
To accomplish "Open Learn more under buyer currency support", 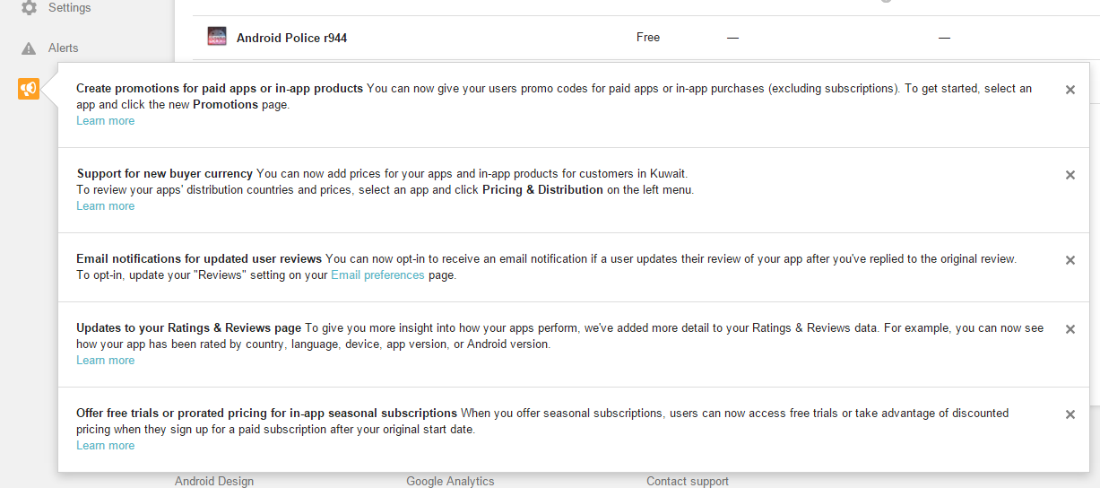I will pyautogui.click(x=105, y=206).
